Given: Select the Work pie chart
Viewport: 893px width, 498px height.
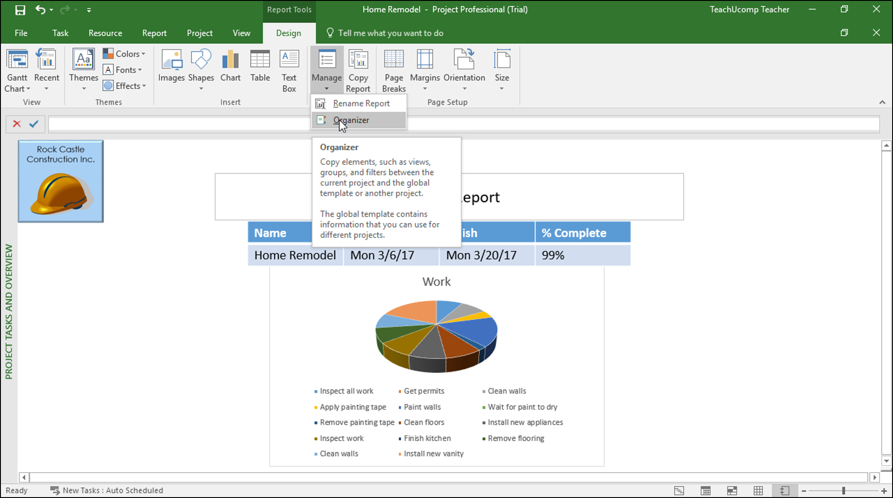Looking at the screenshot, I should tap(436, 336).
